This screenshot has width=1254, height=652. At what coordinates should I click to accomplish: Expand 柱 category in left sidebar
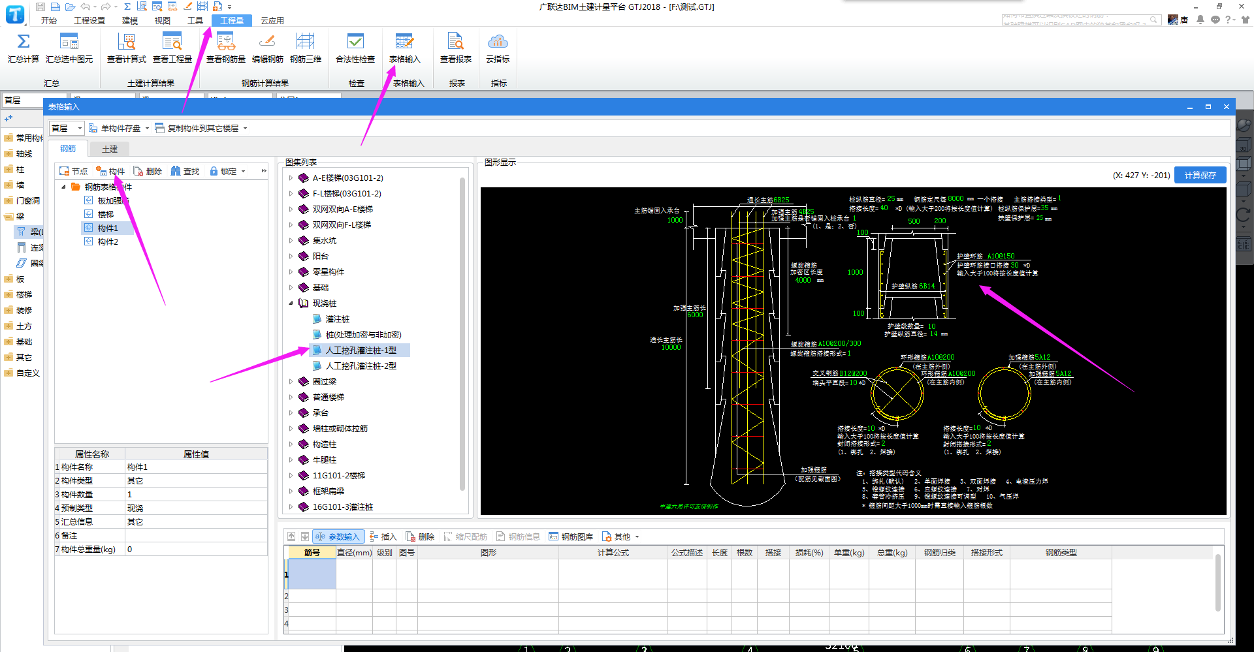[8, 169]
